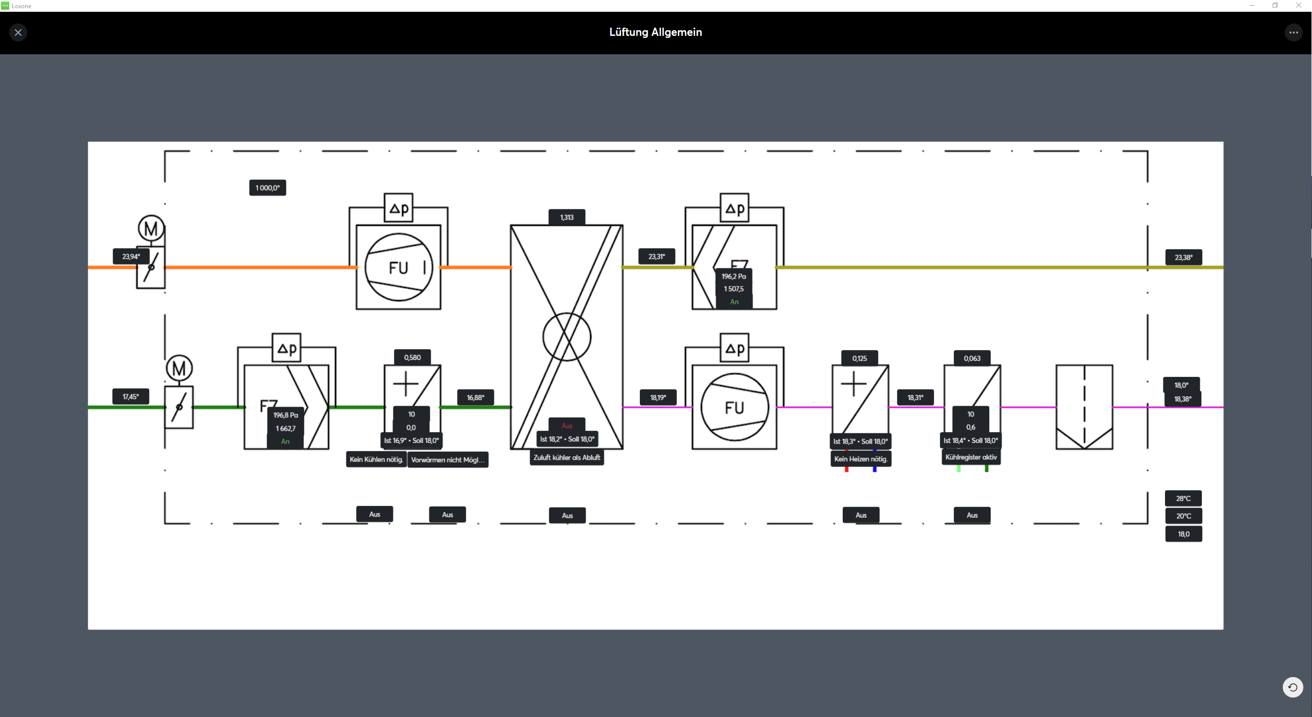
Task: Click the refresh icon at bottom right
Action: (x=1293, y=687)
